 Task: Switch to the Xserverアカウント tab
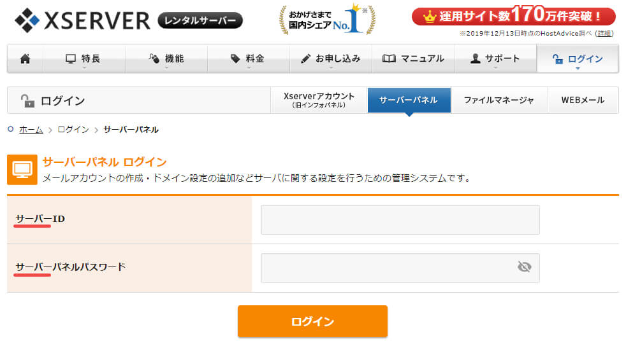319,100
